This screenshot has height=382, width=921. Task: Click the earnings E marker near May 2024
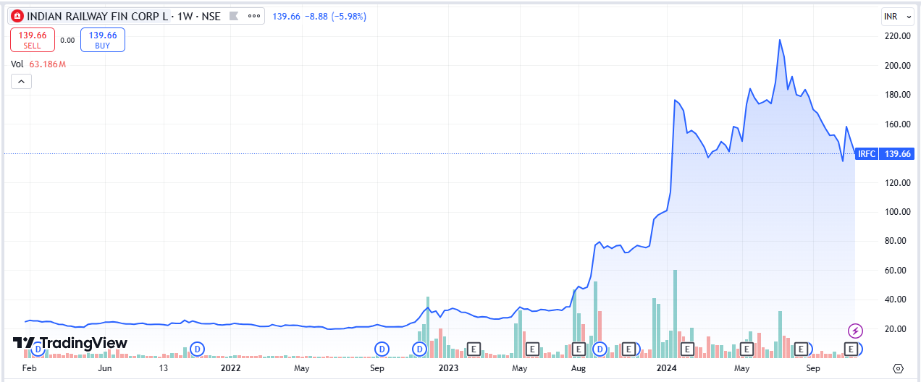pyautogui.click(x=746, y=349)
